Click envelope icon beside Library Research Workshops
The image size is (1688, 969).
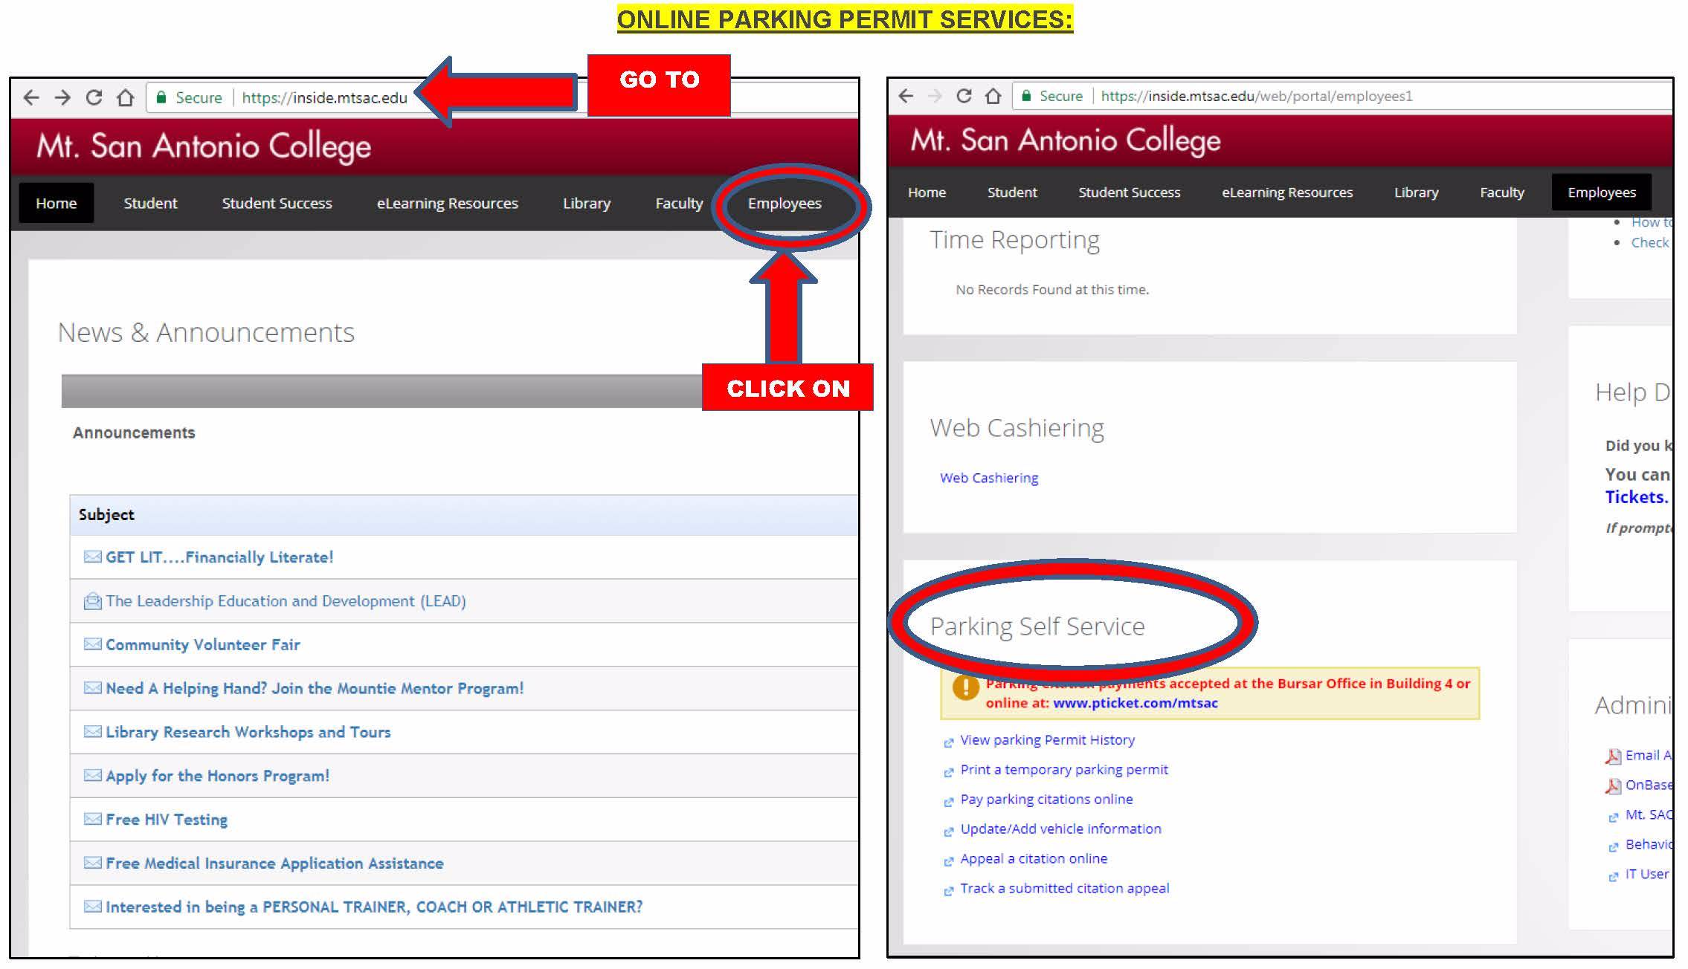92,731
